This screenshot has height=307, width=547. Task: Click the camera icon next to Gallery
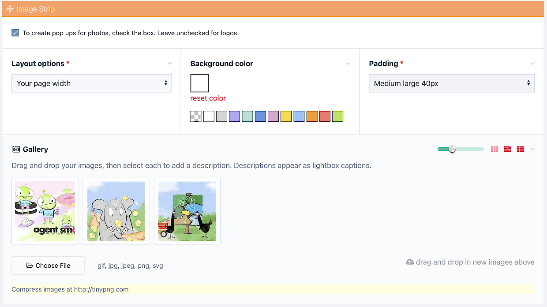(16, 150)
